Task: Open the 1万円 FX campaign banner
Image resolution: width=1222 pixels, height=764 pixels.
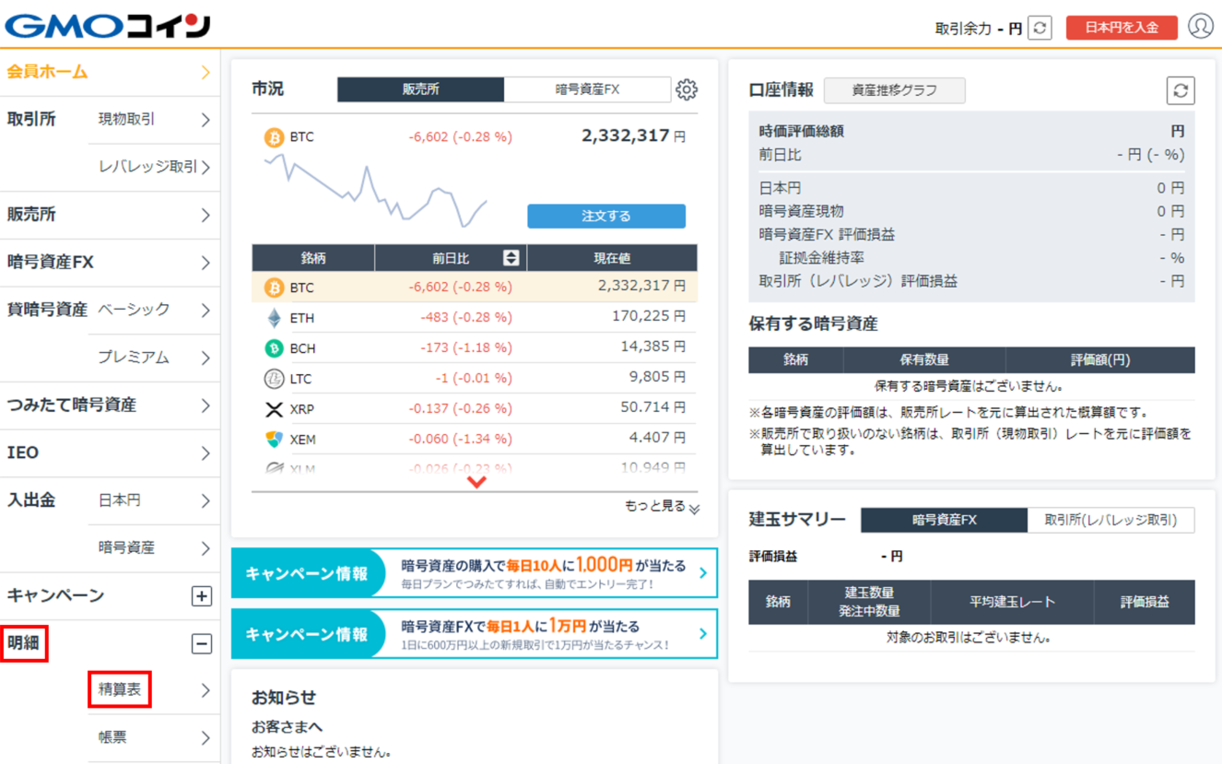Action: click(x=474, y=634)
